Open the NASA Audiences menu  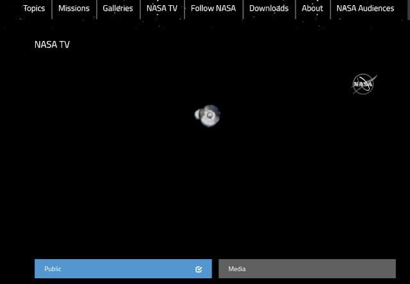365,8
